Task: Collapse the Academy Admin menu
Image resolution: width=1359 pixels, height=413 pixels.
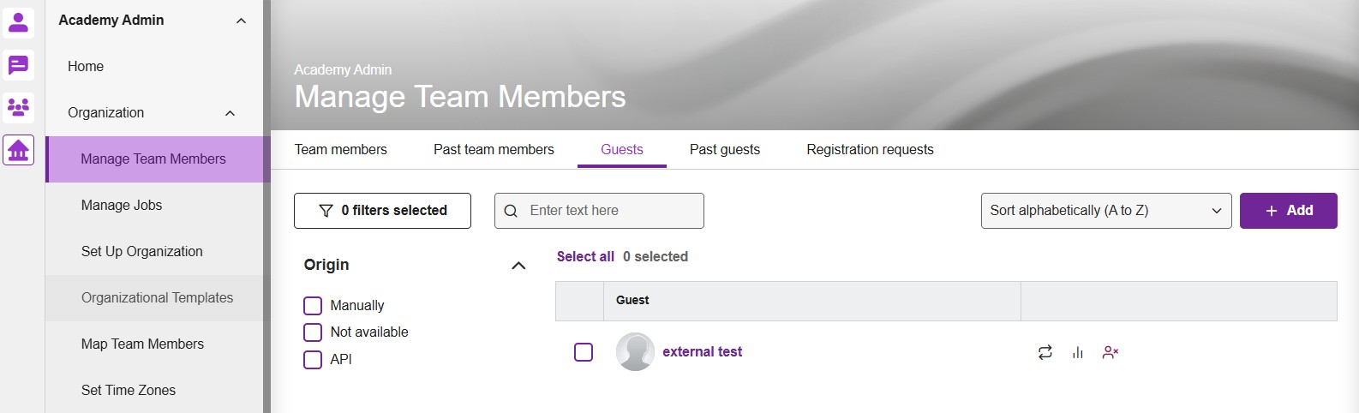Action: pos(241,21)
